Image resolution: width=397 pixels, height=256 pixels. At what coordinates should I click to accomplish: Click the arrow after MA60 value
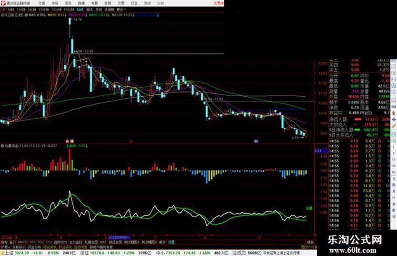(110, 15)
